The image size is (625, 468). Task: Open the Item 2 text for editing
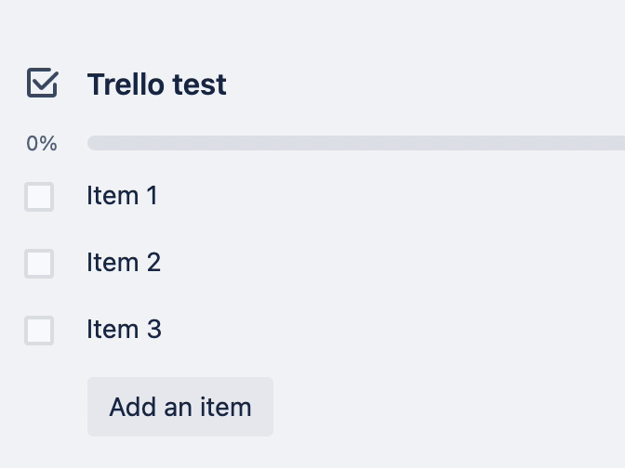click(124, 262)
